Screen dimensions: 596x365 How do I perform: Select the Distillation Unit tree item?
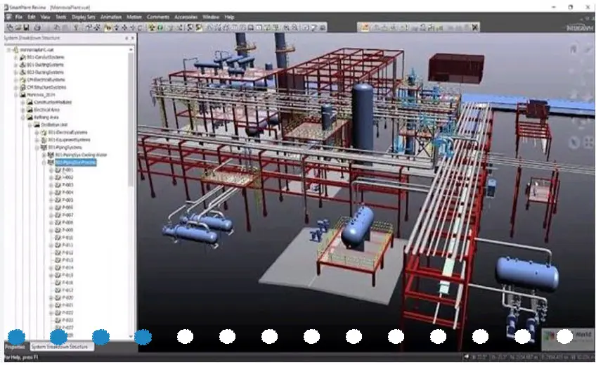(54, 125)
